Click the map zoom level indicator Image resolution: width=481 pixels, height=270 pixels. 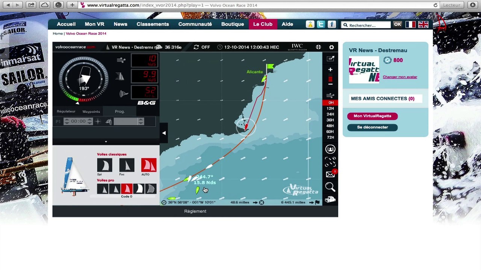point(330,78)
